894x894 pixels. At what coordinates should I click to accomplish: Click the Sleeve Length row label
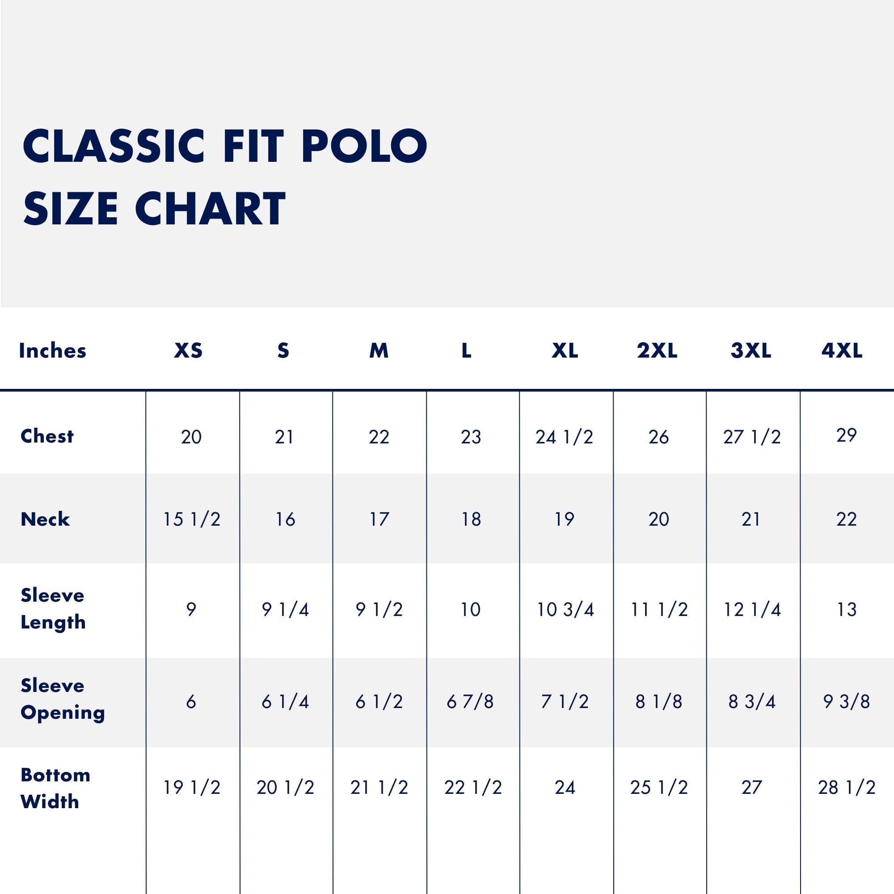[x=53, y=608]
